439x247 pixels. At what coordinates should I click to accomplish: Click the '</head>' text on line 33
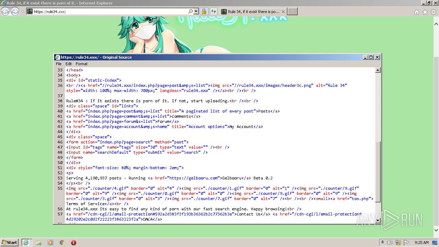(x=74, y=70)
